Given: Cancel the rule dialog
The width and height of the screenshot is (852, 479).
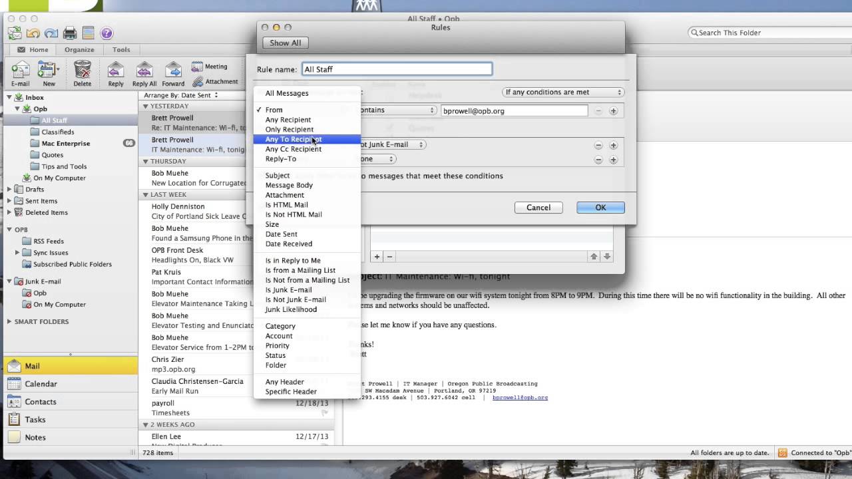Looking at the screenshot, I should tap(538, 208).
